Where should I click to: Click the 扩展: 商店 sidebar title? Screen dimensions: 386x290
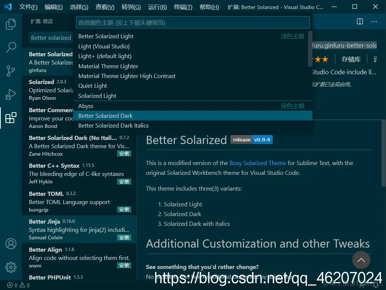pos(42,21)
